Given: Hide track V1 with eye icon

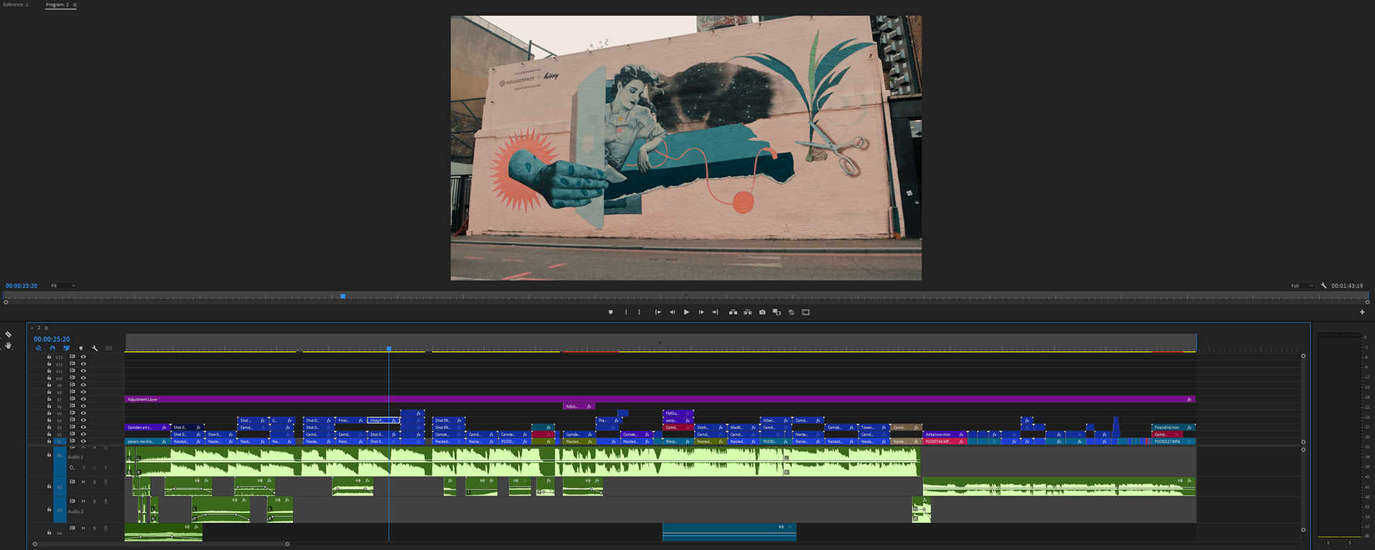Looking at the screenshot, I should click(83, 441).
